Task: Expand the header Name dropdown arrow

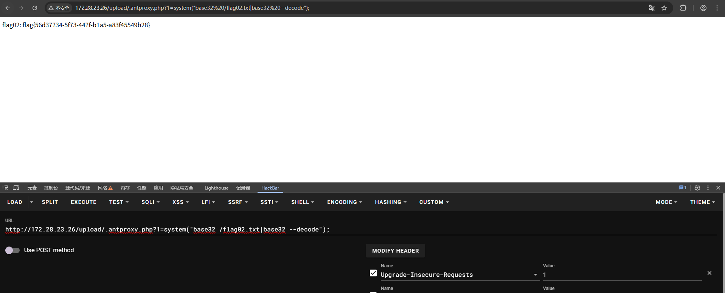Action: [535, 275]
